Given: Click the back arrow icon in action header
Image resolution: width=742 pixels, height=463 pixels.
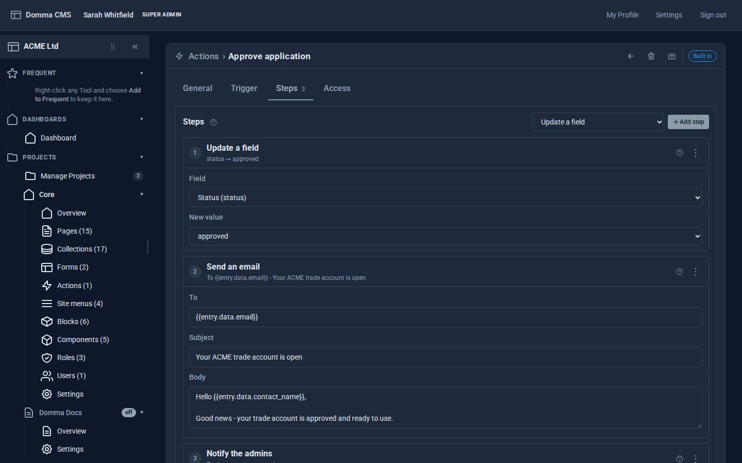Looking at the screenshot, I should [x=631, y=56].
